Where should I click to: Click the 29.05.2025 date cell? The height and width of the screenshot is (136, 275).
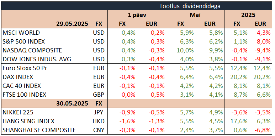(x=72, y=24)
